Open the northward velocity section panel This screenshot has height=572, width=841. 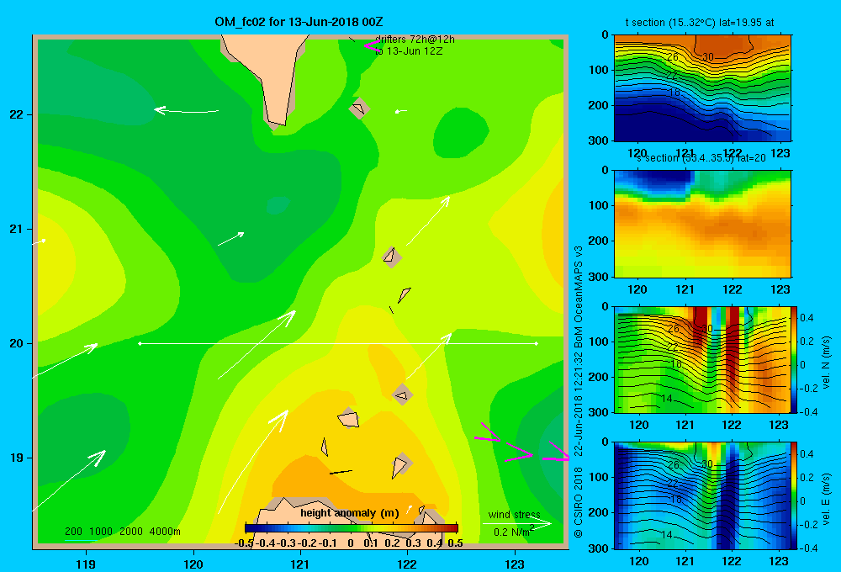[x=702, y=359]
